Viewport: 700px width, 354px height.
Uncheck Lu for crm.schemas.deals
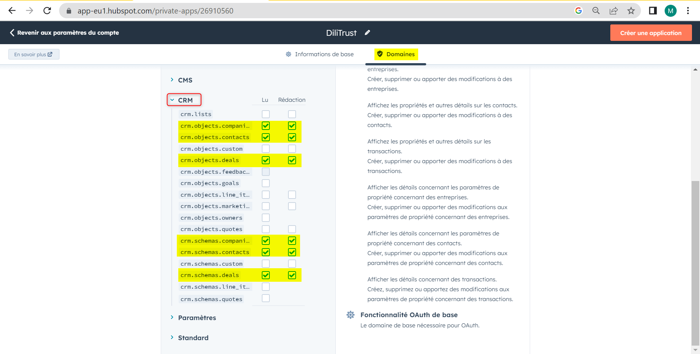pos(266,275)
